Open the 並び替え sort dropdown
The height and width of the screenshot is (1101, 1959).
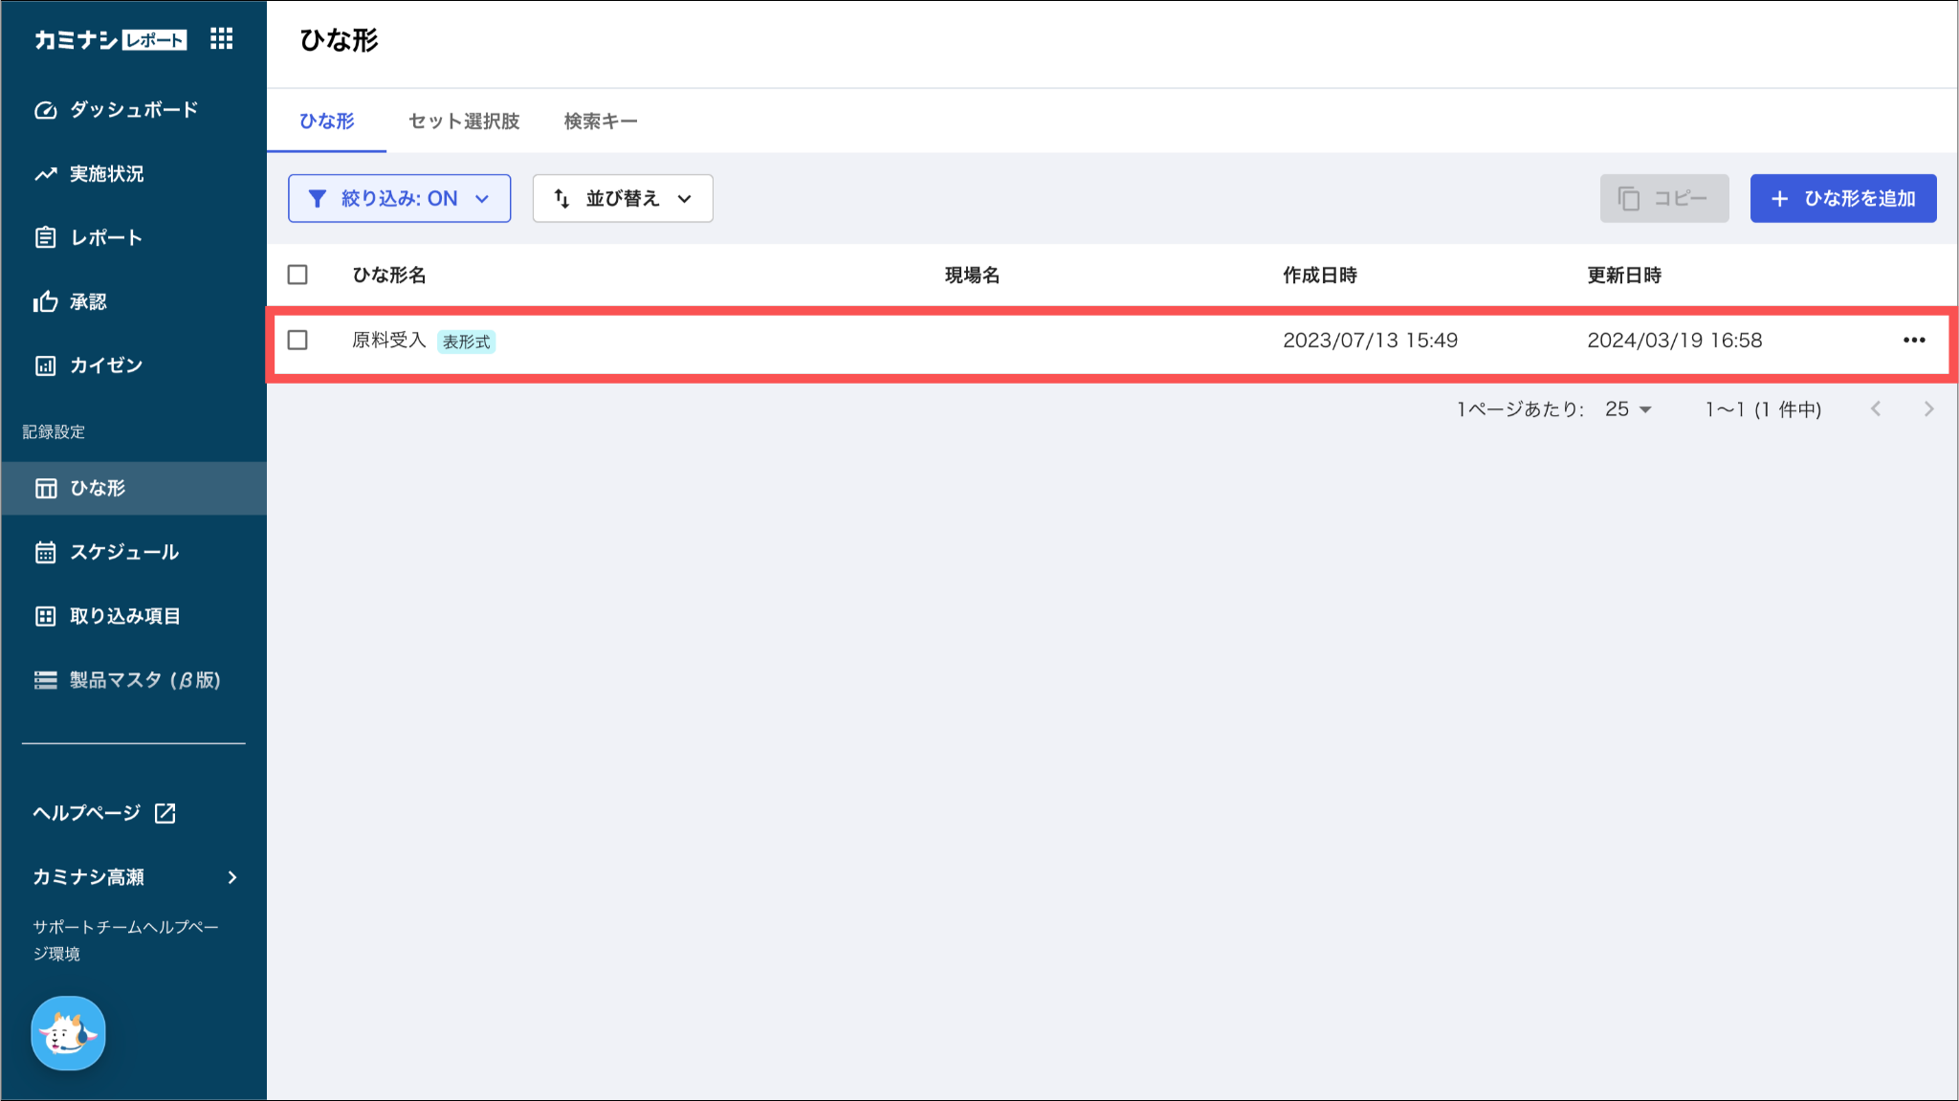coord(622,199)
